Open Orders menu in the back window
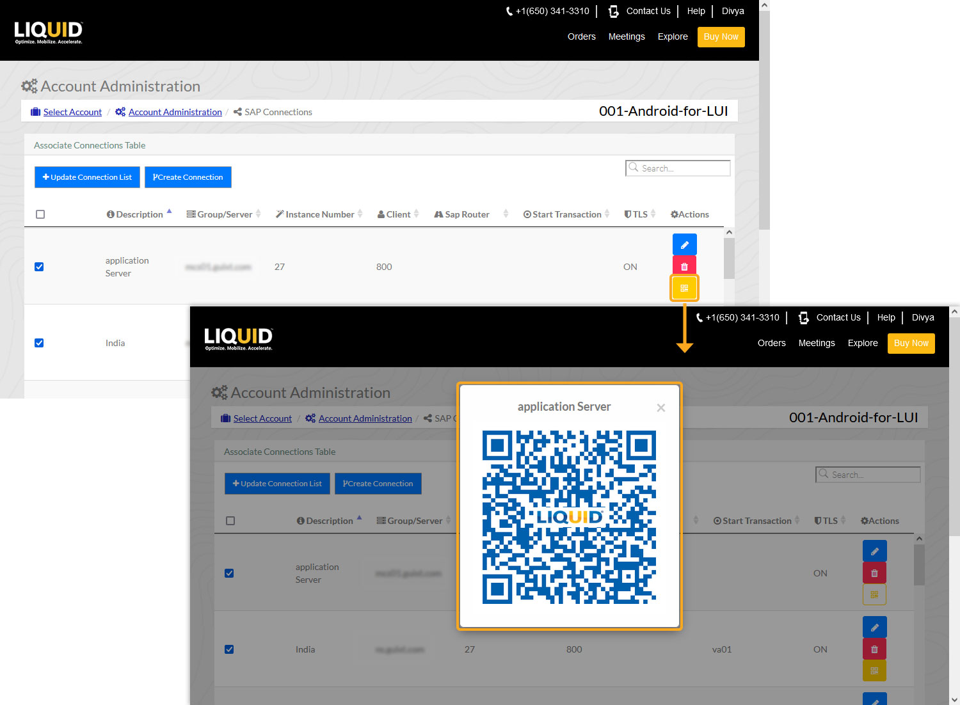Screen dimensions: 960x705 pyautogui.click(x=581, y=36)
